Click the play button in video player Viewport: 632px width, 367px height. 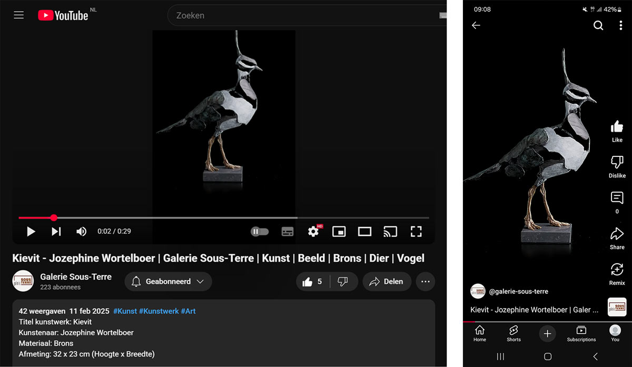(x=31, y=231)
